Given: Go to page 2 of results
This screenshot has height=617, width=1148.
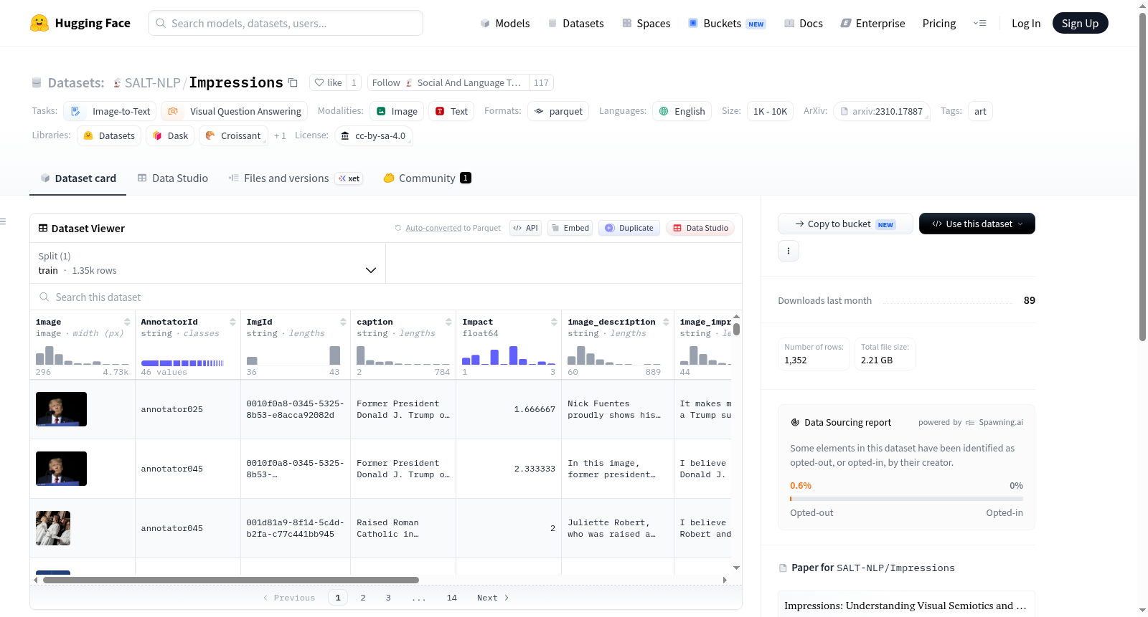Looking at the screenshot, I should (x=363, y=598).
